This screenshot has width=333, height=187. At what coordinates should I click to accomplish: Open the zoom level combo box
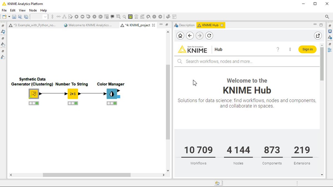point(39,17)
